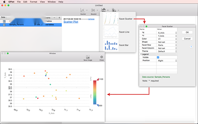Collapse the Legend section triangle

(x=141, y=54)
